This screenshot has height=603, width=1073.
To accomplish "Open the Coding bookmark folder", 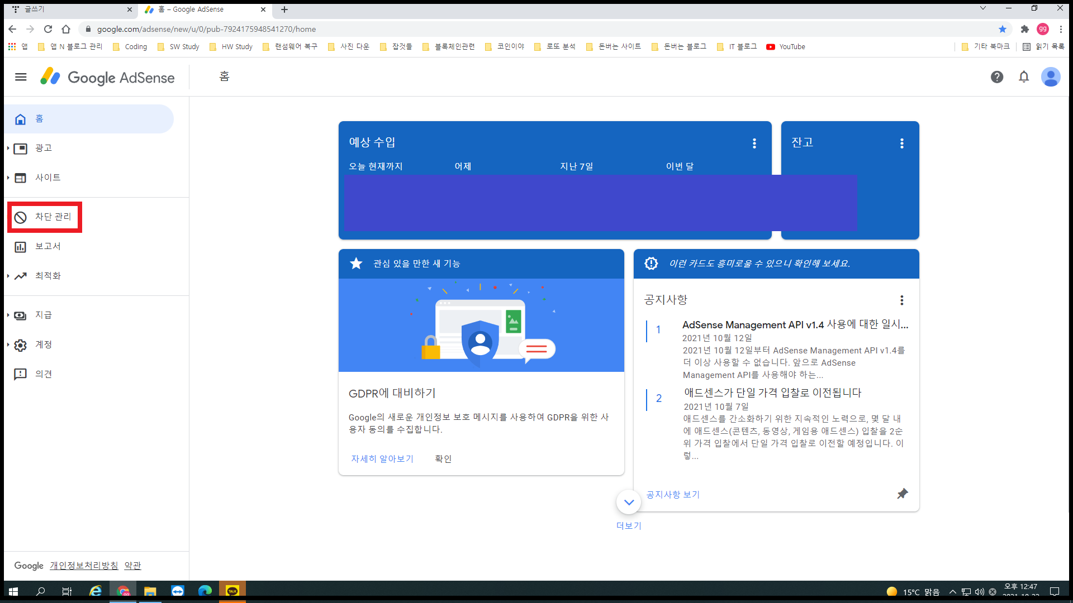I will click(x=130, y=47).
